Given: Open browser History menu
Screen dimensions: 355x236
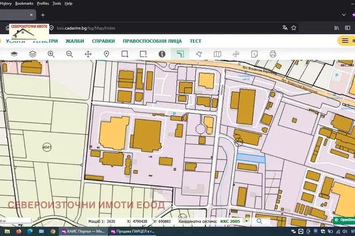Looking at the screenshot, I should (6, 4).
